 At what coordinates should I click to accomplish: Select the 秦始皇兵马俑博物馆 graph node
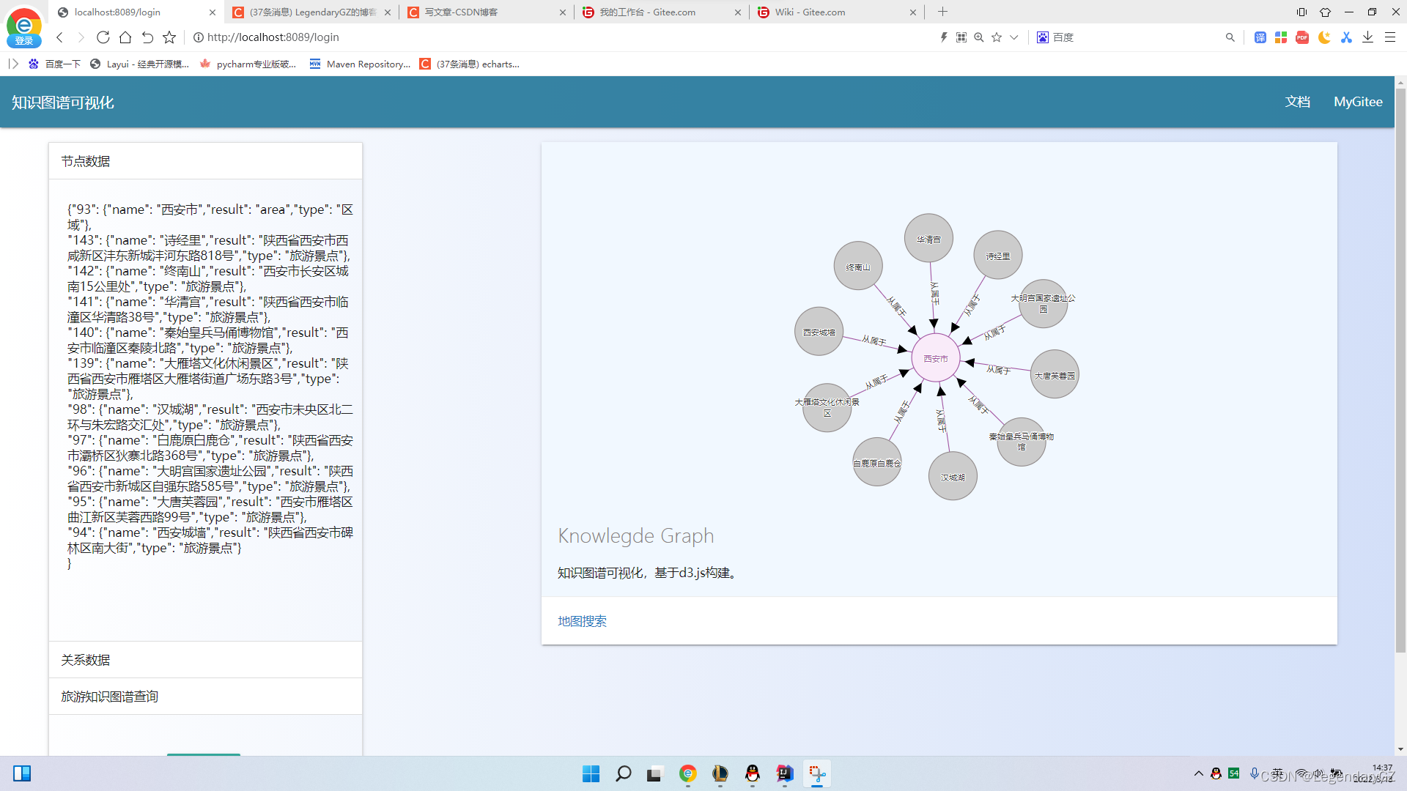pos(1022,442)
